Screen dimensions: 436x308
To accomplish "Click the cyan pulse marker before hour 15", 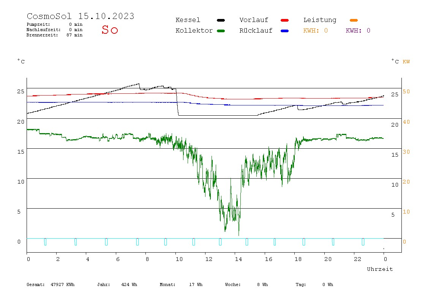I will click(246, 242).
